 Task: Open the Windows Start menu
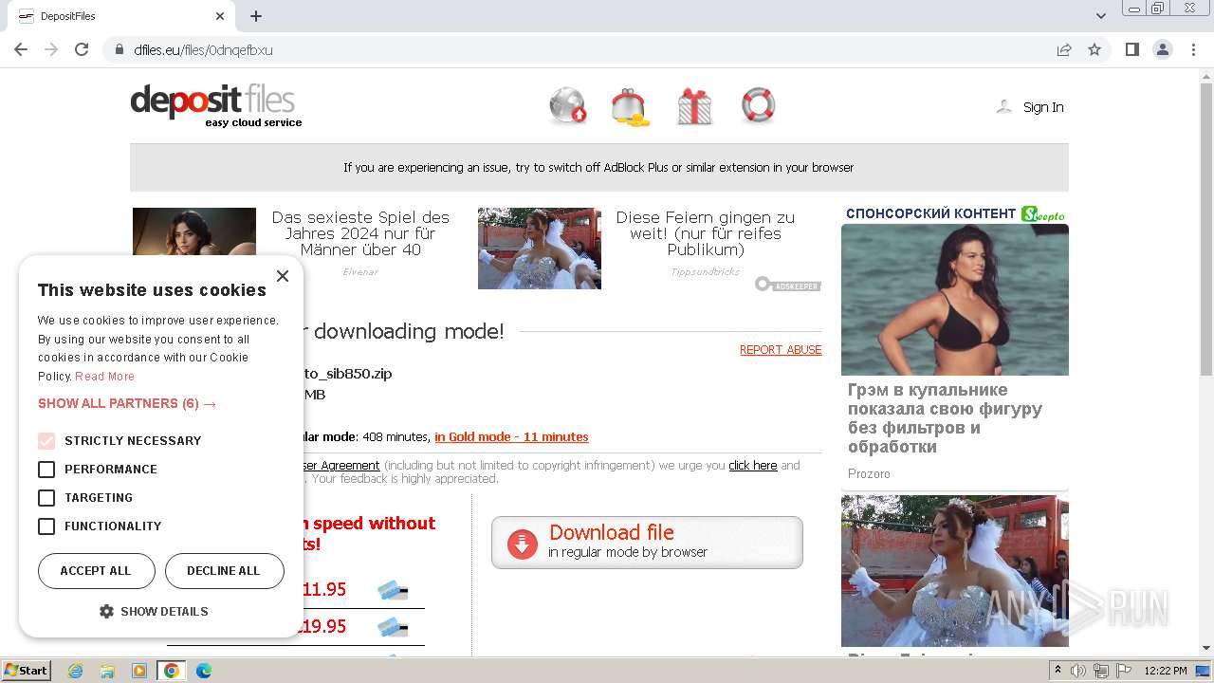click(26, 671)
